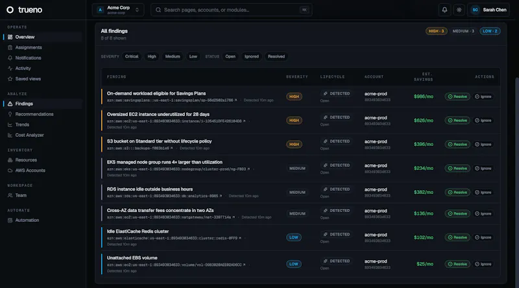Click the trueno logo icon
The image size is (519, 288).
pos(10,10)
